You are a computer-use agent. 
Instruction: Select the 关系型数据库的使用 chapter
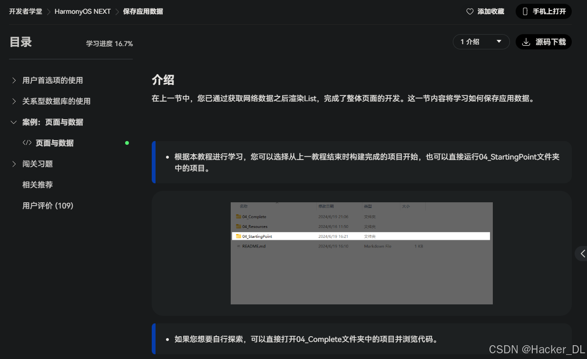(x=57, y=101)
